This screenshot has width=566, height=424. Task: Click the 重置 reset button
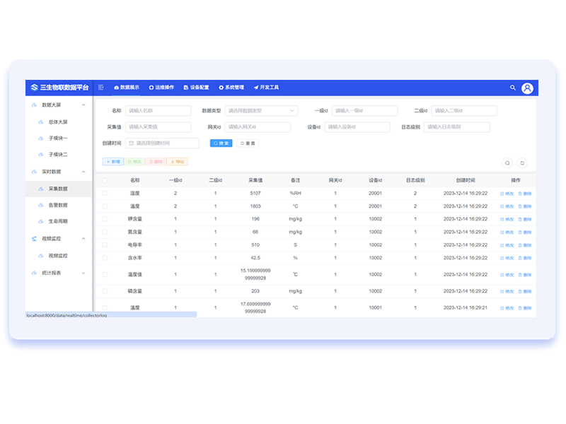tap(248, 143)
